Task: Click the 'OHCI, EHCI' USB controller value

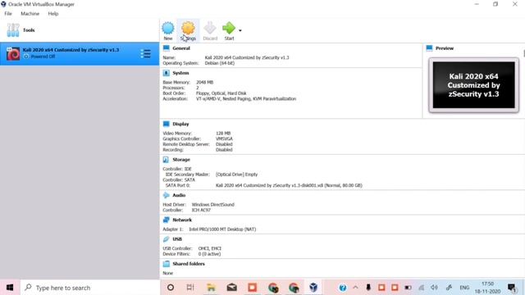Action: pos(210,248)
